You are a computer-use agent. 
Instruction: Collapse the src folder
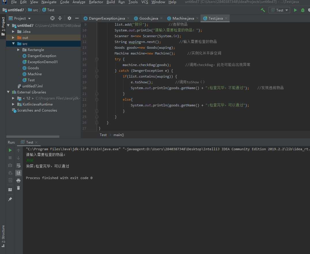[x=13, y=44]
